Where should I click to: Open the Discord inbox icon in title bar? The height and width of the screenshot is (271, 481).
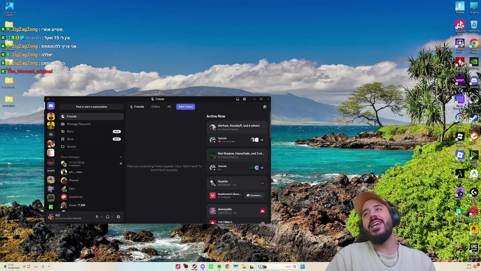click(x=237, y=99)
